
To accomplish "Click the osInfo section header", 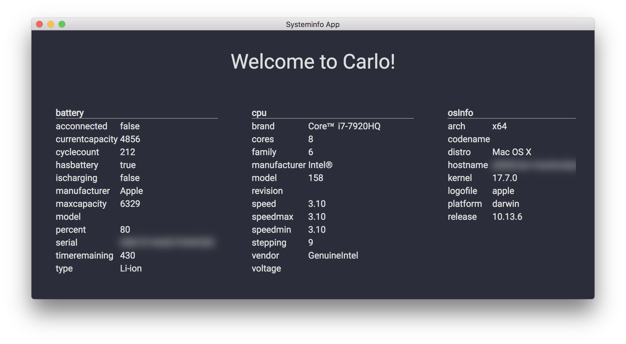I will click(460, 113).
